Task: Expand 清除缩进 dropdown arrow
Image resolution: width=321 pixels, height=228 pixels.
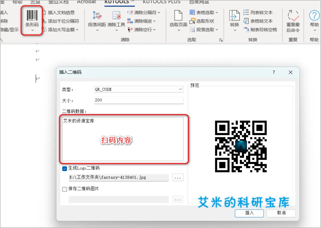Action: pos(154,21)
